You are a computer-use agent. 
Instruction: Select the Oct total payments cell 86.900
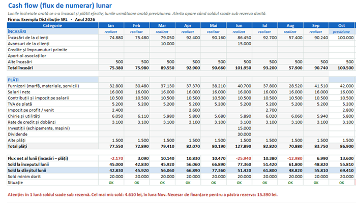coord(342,146)
